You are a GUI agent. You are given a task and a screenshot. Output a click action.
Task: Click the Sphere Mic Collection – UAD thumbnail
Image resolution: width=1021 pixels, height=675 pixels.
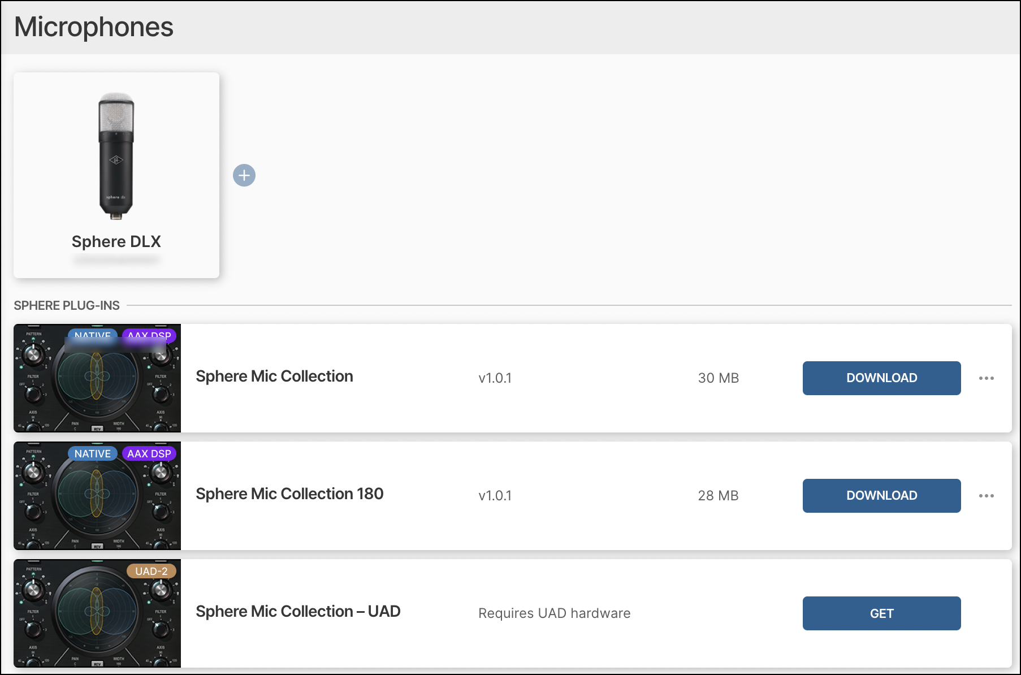[x=97, y=613]
